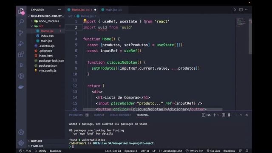Click the editor vertical scrollbar

(x=250, y=37)
